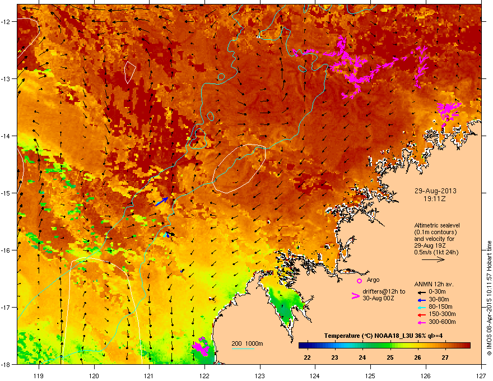Viewport: 493px width, 381px height.
Task: Click latitude axis label -16
Action: click(x=7, y=250)
